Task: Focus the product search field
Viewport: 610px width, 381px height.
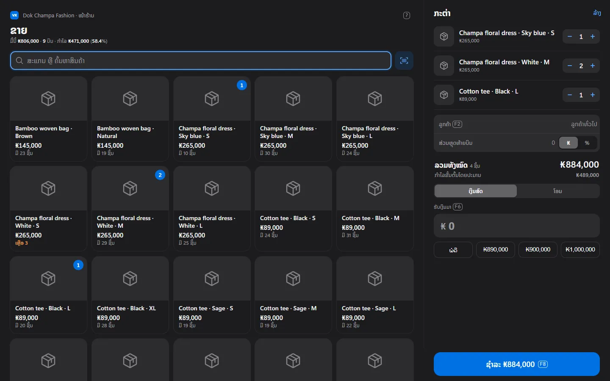Action: (201, 61)
